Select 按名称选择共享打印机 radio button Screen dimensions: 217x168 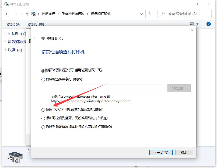pos(43,80)
